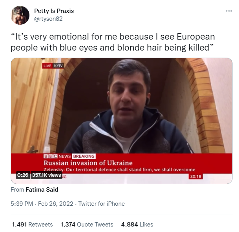View the 1,374 Quote Tweets list

tap(87, 225)
